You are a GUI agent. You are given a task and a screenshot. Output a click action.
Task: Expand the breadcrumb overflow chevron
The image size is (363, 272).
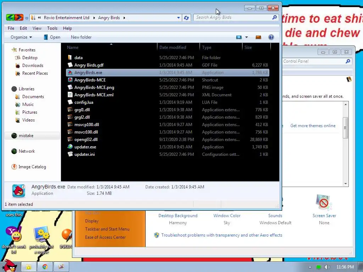coord(40,18)
